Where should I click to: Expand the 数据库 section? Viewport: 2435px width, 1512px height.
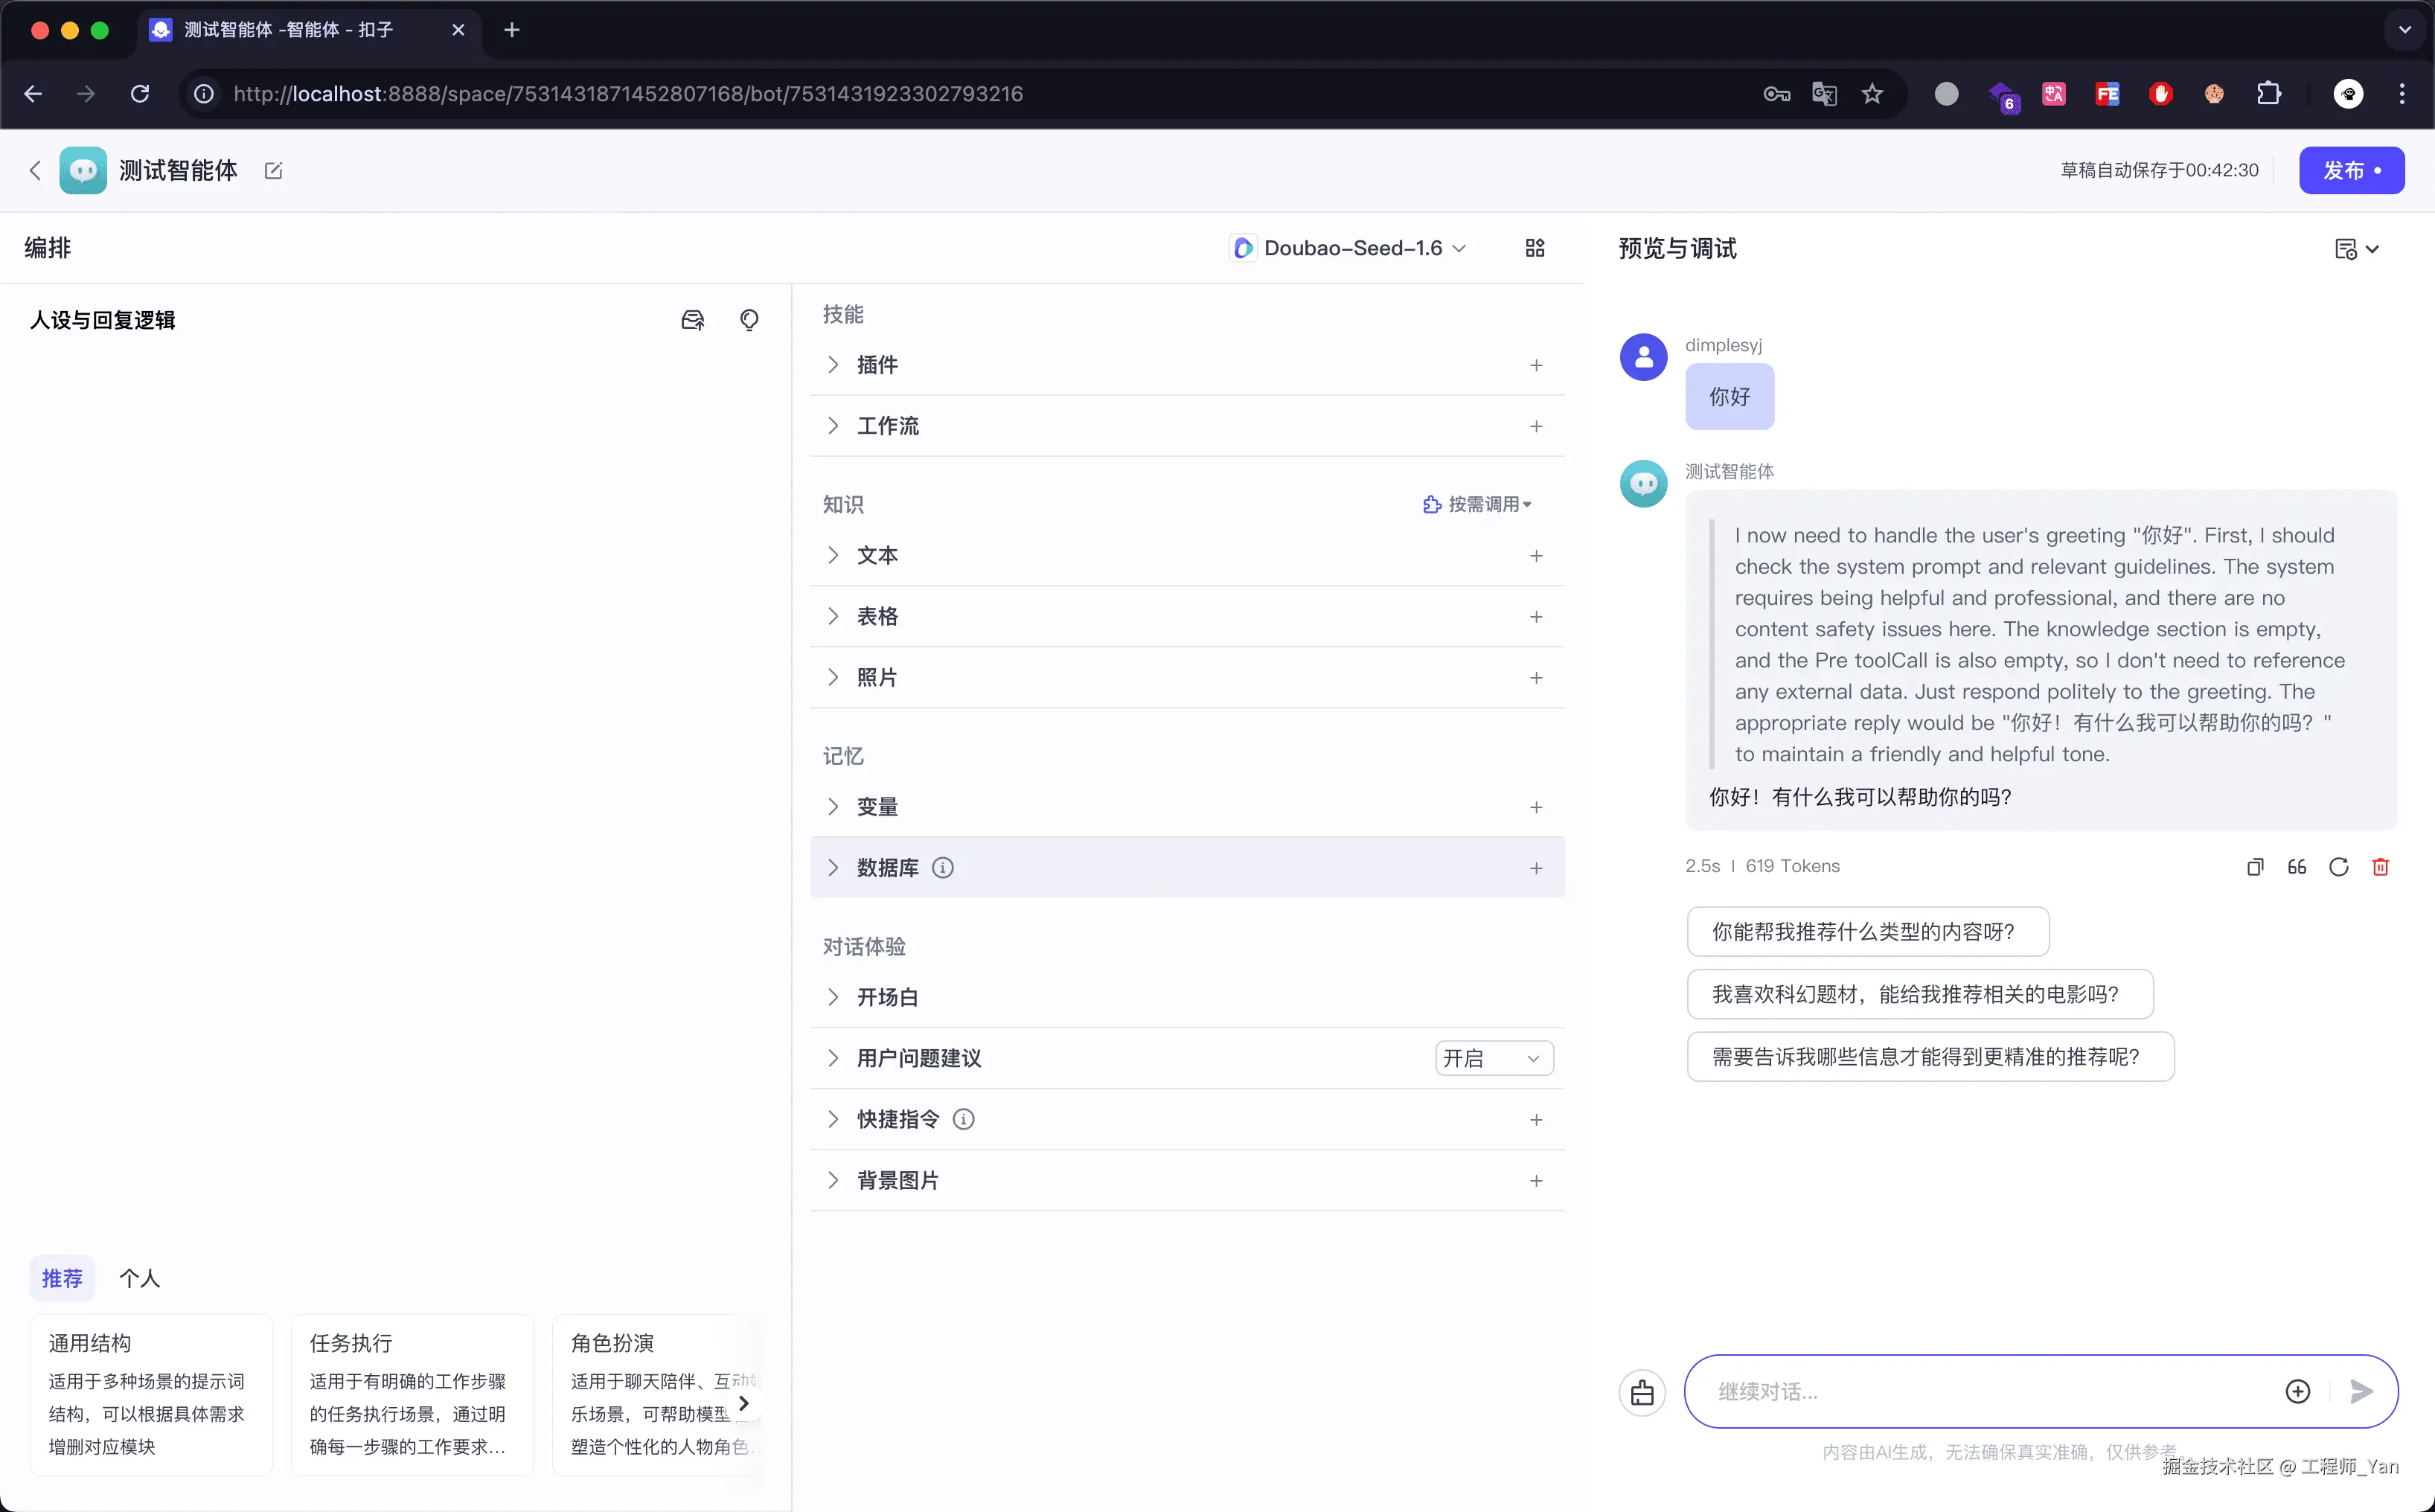(x=833, y=868)
